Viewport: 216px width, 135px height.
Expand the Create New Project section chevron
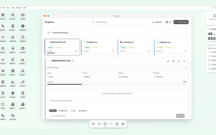[x=185, y=33]
